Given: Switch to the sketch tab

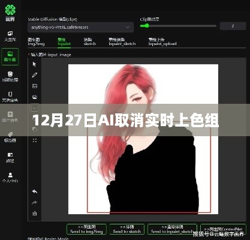Looking at the screenshot, I should point(89,41).
